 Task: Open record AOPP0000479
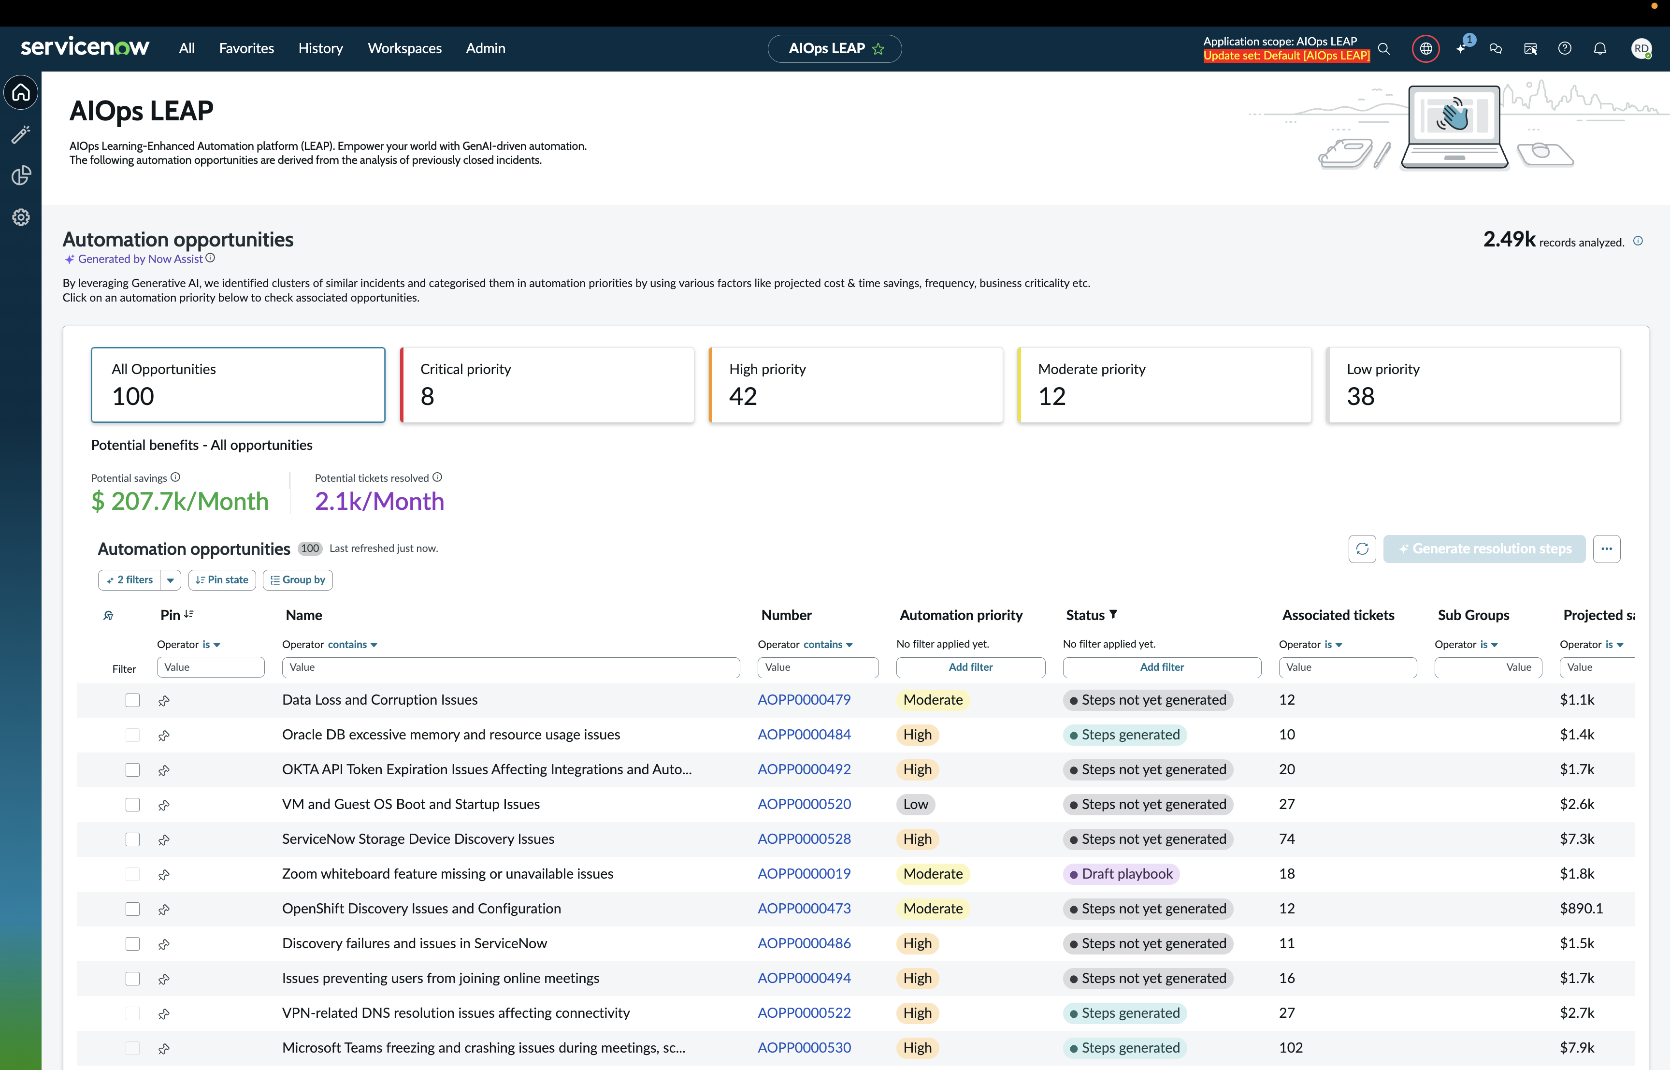[x=805, y=700]
